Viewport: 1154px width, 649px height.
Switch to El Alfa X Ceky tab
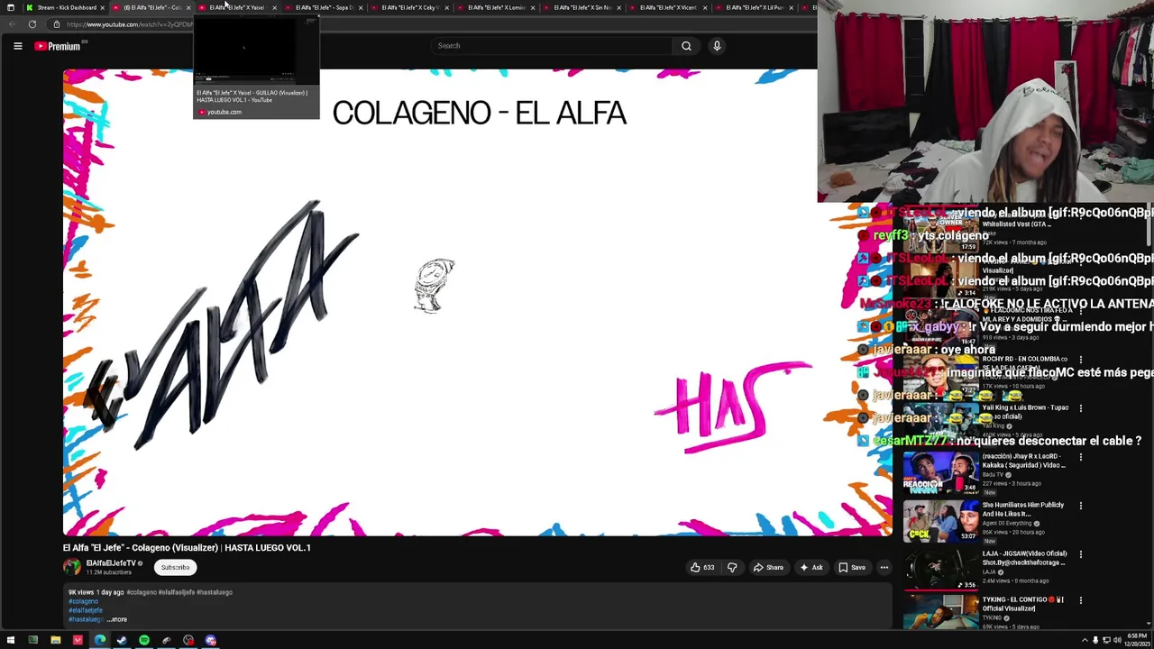coord(408,7)
